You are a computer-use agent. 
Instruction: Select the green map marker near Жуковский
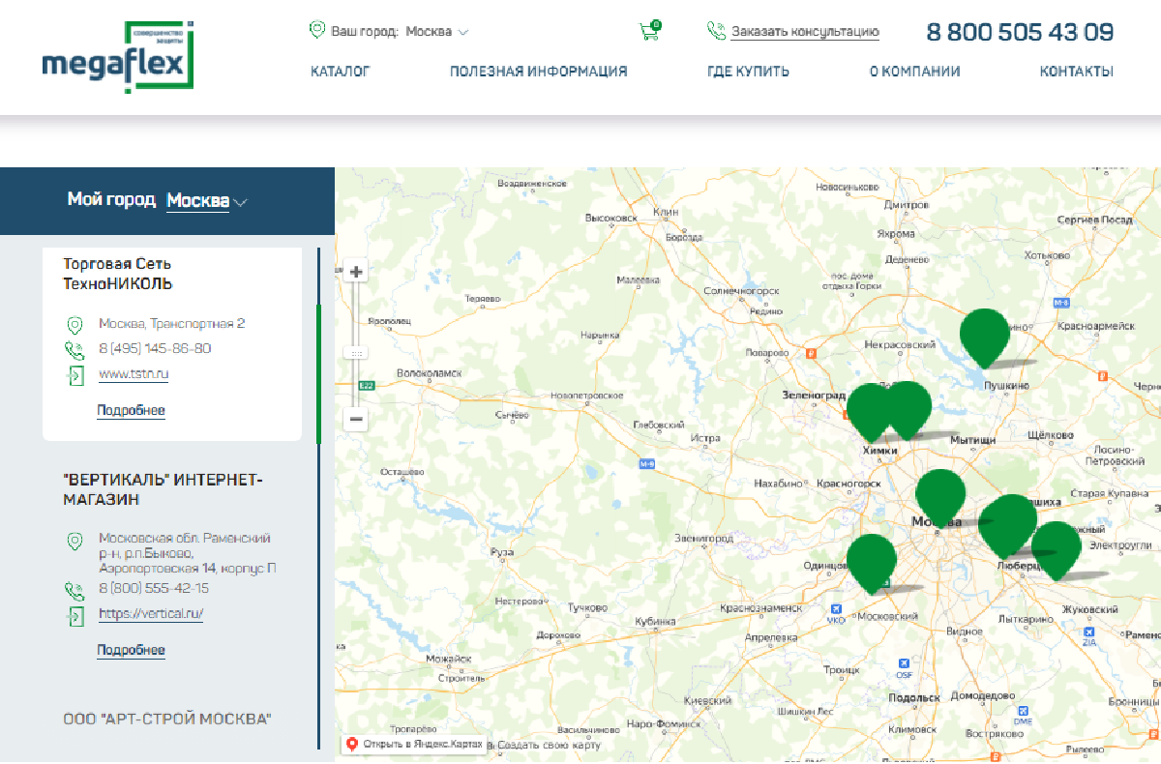click(x=1057, y=550)
